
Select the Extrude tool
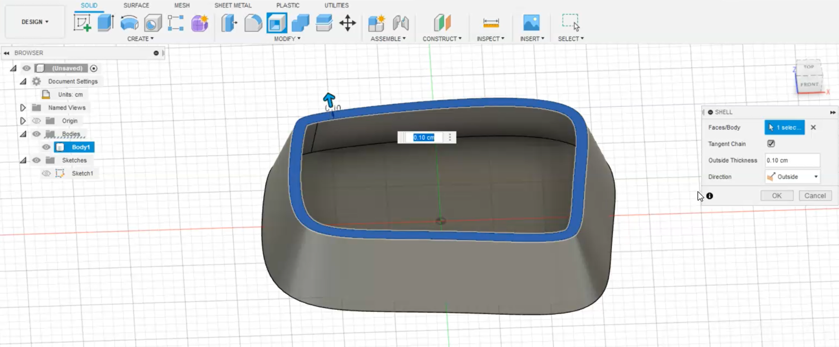(106, 23)
